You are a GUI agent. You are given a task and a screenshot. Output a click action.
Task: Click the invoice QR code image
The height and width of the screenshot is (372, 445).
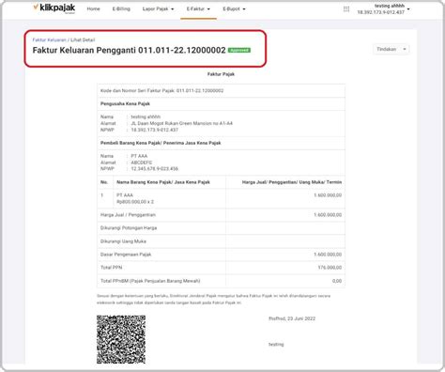[121, 339]
